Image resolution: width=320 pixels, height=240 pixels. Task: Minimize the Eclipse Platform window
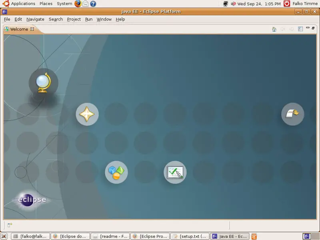point(298,12)
